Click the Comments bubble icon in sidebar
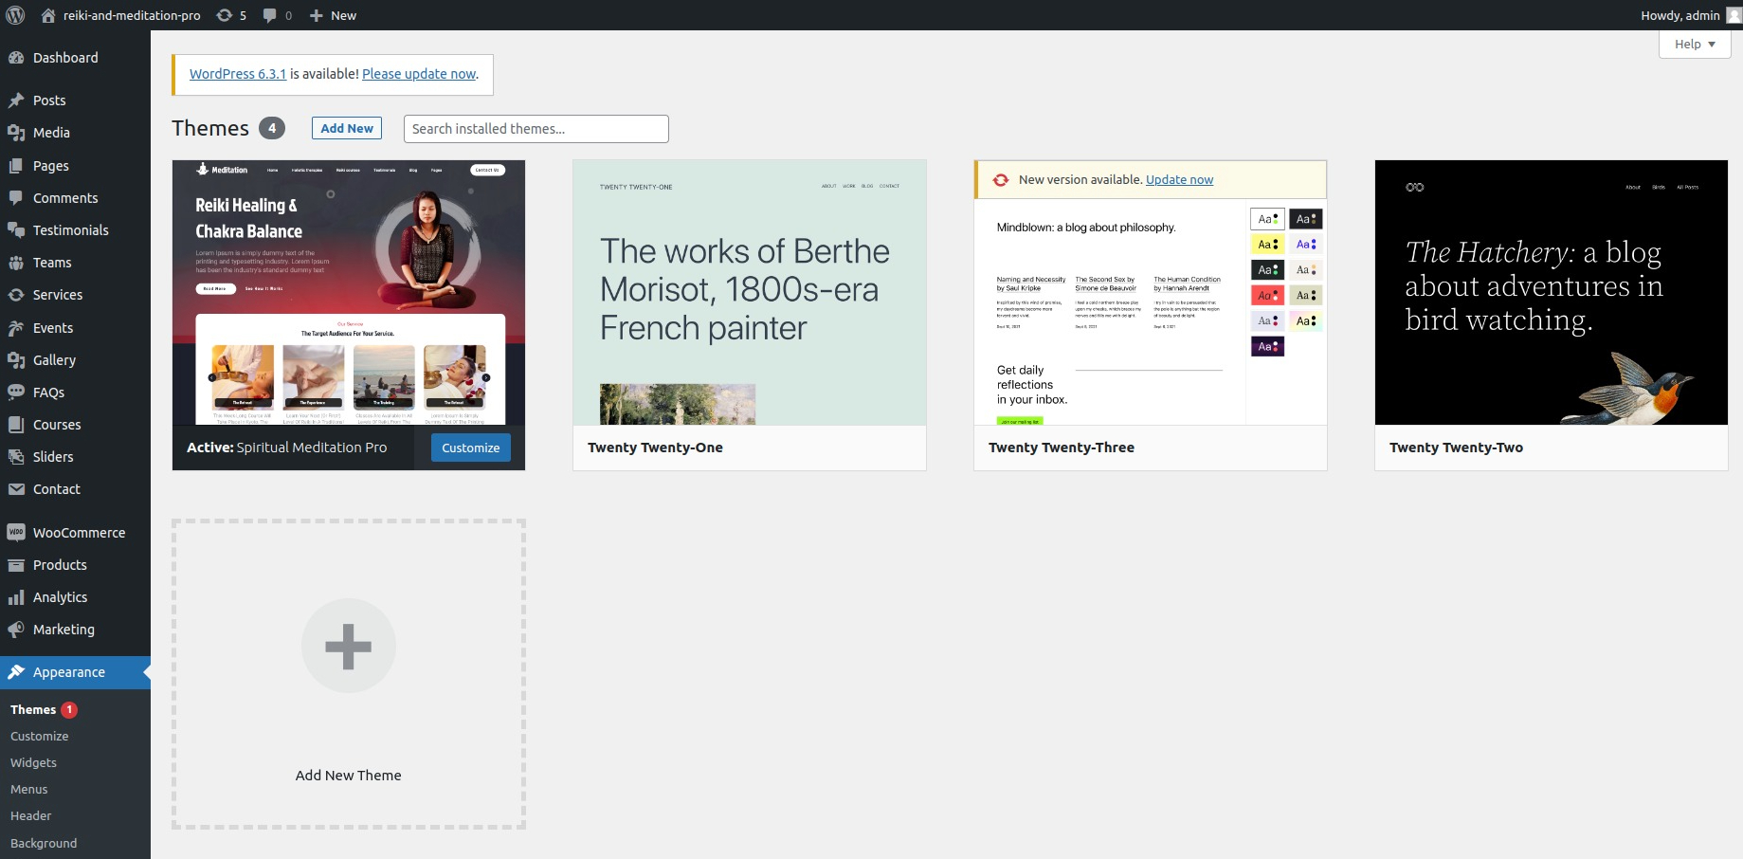The width and height of the screenshot is (1743, 859). tap(16, 198)
